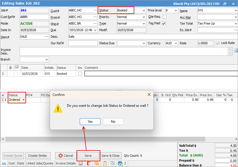
Task: Toggle the Qte Req. checkbox
Action: pyautogui.click(x=165, y=17)
